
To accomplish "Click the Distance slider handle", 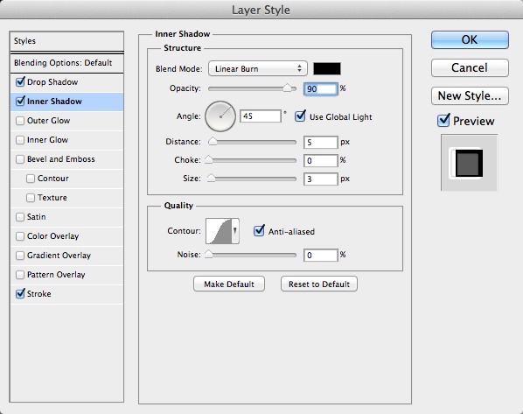I will click(x=213, y=141).
